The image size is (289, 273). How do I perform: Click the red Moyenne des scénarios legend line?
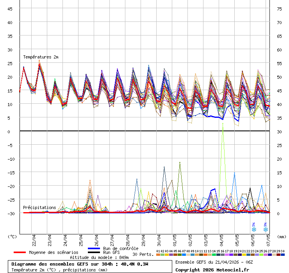pyautogui.click(x=20, y=252)
